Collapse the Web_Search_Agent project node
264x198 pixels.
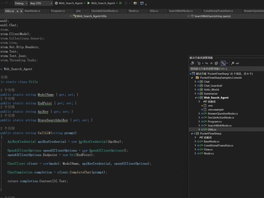[x=195, y=98]
